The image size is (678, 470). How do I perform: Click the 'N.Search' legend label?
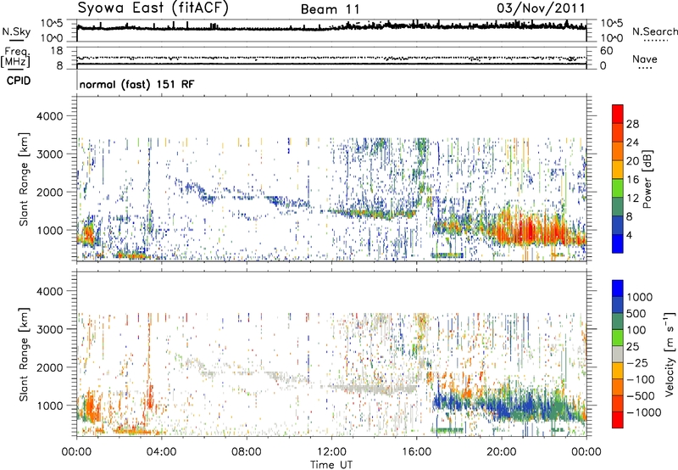pos(654,31)
